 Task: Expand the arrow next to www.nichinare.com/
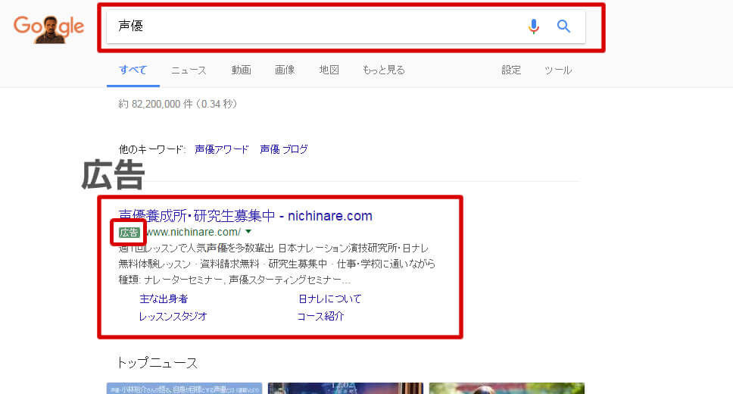[248, 232]
